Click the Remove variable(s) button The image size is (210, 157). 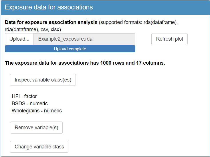coord(36,128)
